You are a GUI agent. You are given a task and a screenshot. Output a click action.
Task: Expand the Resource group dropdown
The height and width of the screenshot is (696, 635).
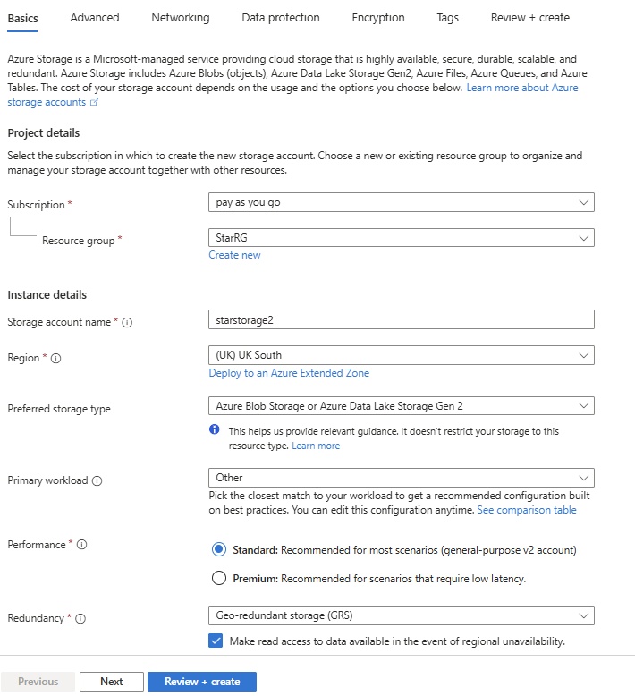tap(401, 238)
